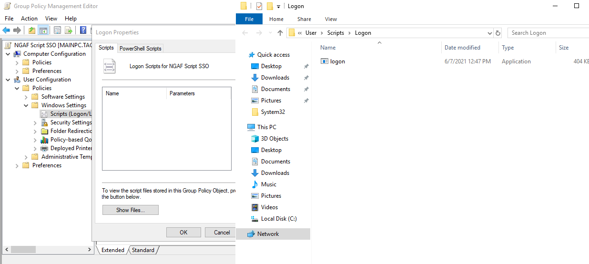589x264 pixels.
Task: Expand Folder Redirection tree node
Action: (x=35, y=131)
